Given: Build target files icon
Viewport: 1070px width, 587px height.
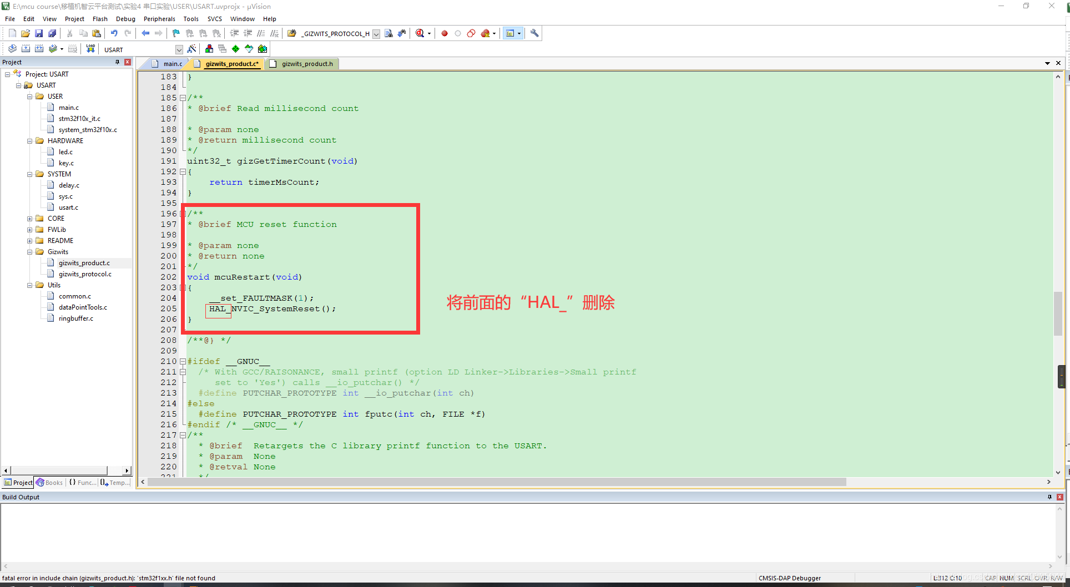Looking at the screenshot, I should click(x=26, y=49).
